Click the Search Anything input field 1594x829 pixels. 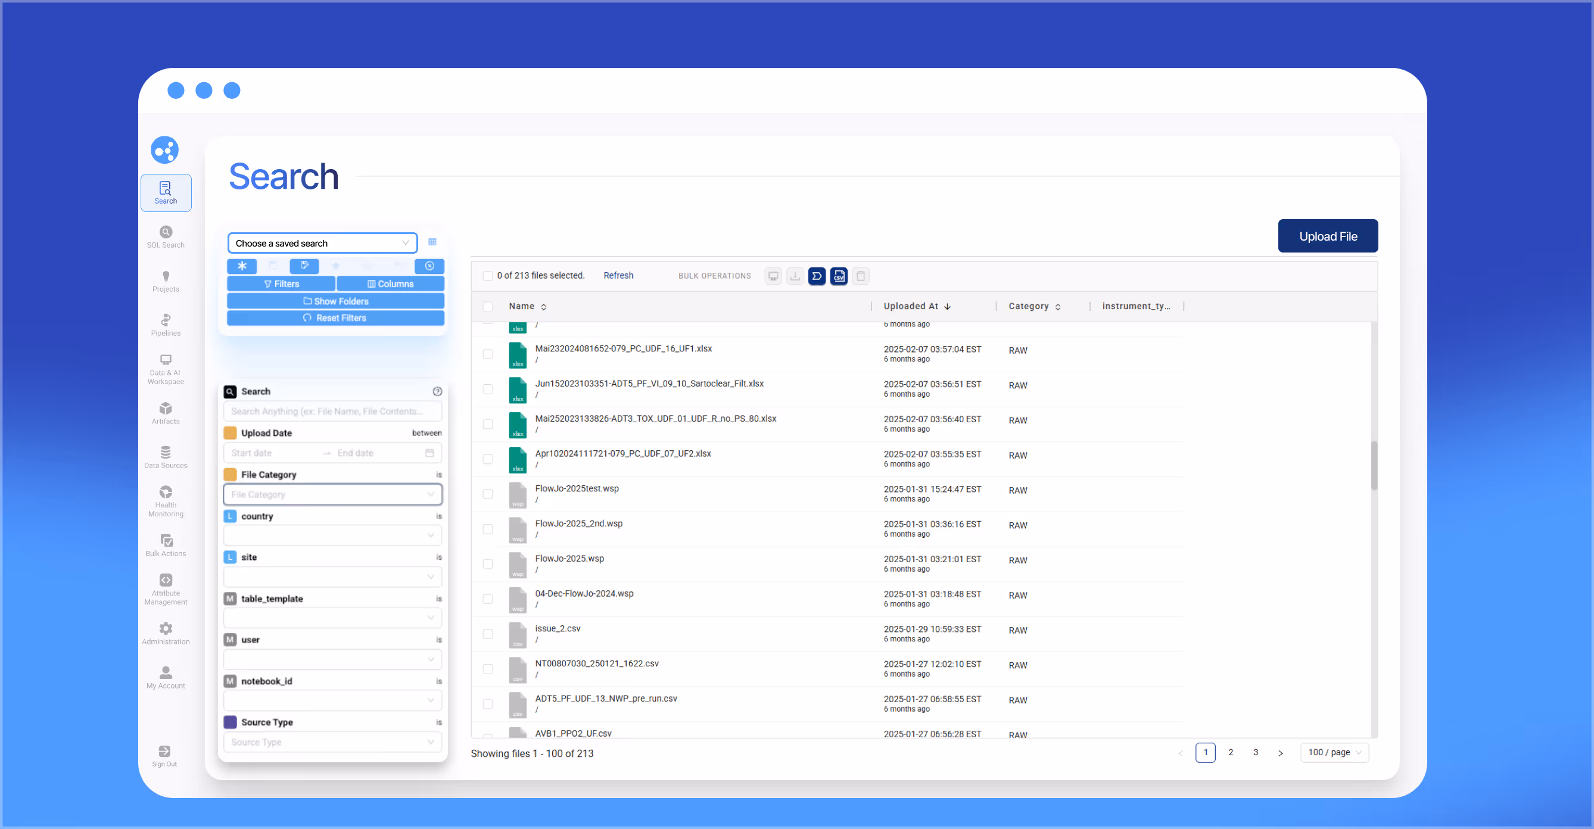click(332, 412)
